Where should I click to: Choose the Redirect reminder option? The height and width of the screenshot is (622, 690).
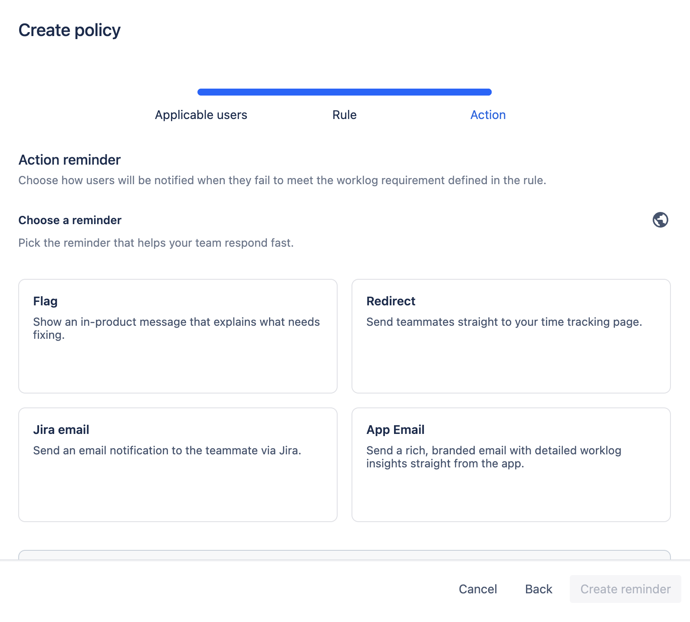[x=511, y=336]
